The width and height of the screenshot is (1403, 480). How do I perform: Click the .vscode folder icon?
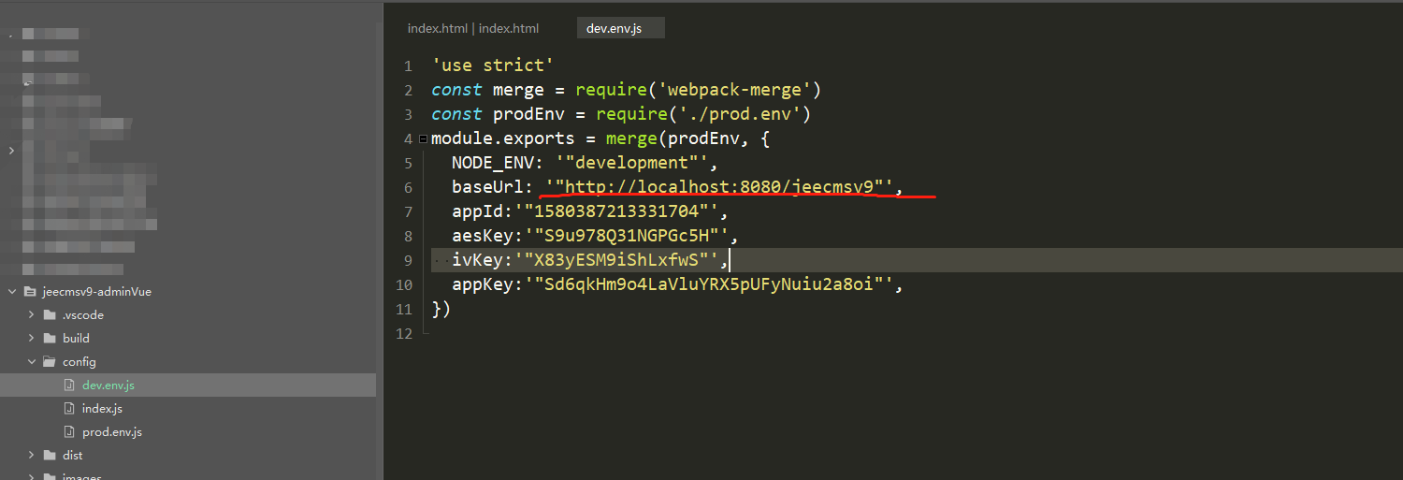coord(49,314)
